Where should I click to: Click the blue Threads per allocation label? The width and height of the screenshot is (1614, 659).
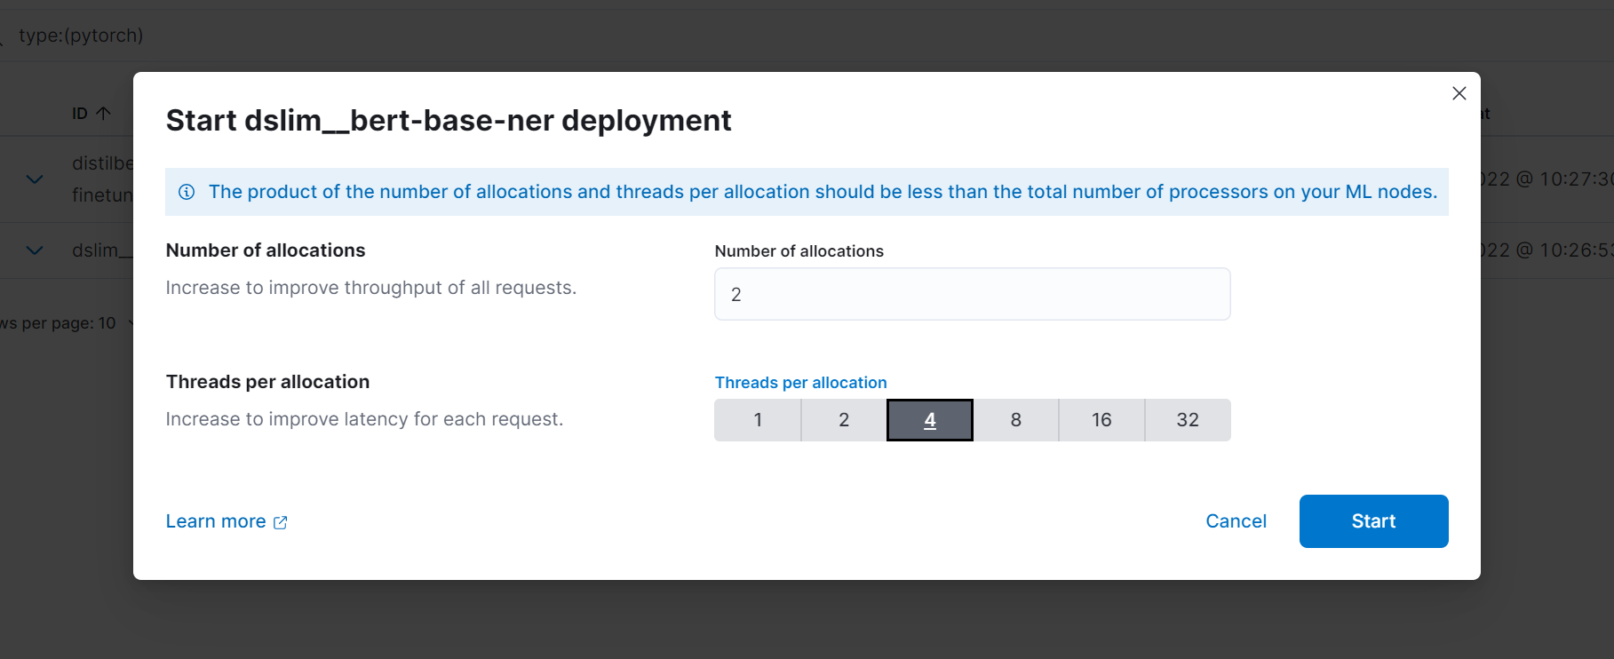click(800, 383)
